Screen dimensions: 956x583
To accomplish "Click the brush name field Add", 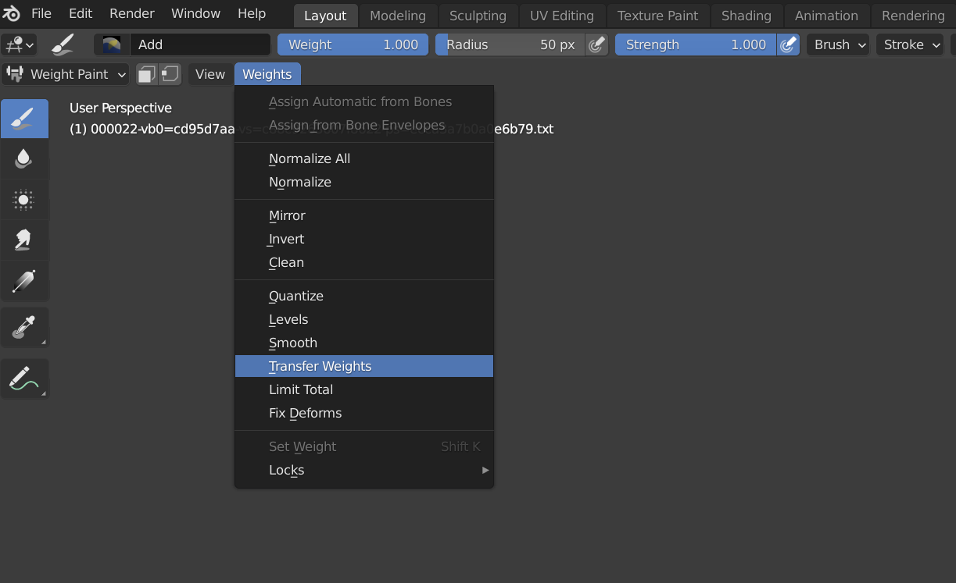I will (200, 44).
